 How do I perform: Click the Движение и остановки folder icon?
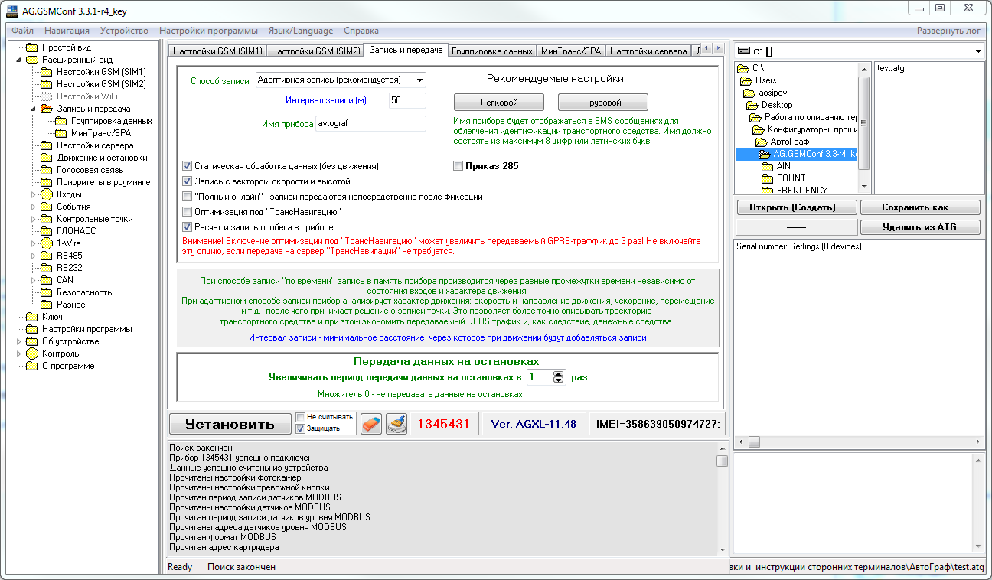(x=47, y=158)
